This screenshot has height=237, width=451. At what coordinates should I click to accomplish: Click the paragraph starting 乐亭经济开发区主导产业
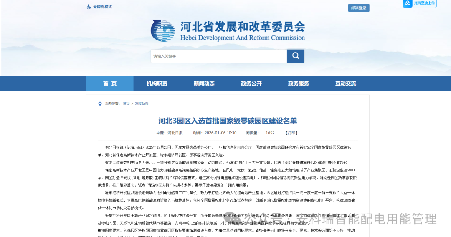click(x=226, y=219)
